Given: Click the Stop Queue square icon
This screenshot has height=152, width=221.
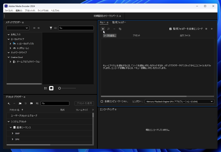Looking at the screenshot, I should [x=206, y=29].
